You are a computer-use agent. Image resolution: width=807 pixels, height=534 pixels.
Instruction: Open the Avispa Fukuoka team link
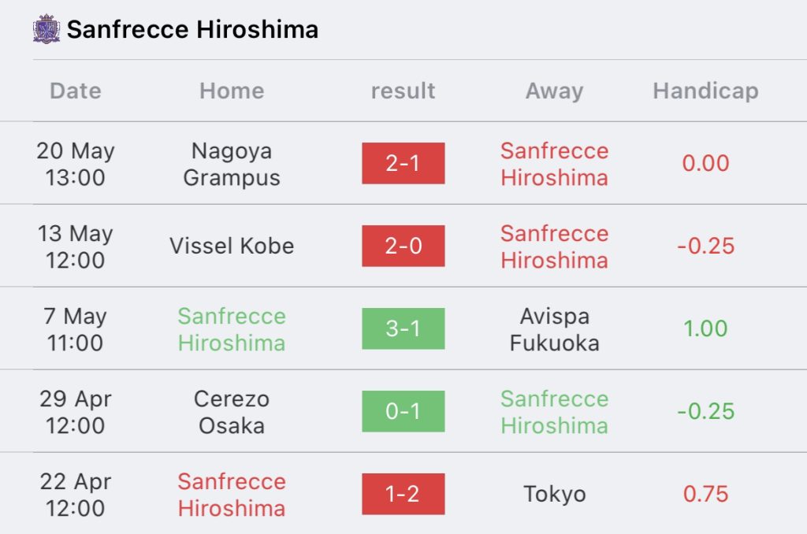554,329
